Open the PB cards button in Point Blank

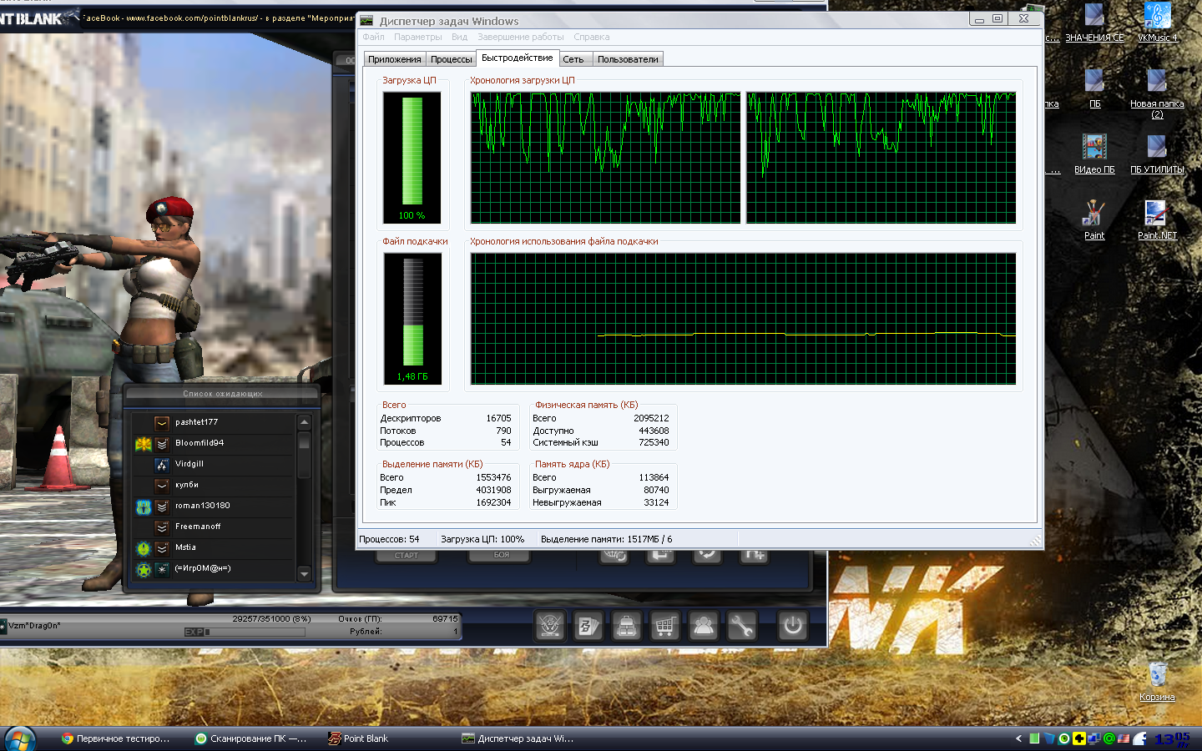(588, 625)
